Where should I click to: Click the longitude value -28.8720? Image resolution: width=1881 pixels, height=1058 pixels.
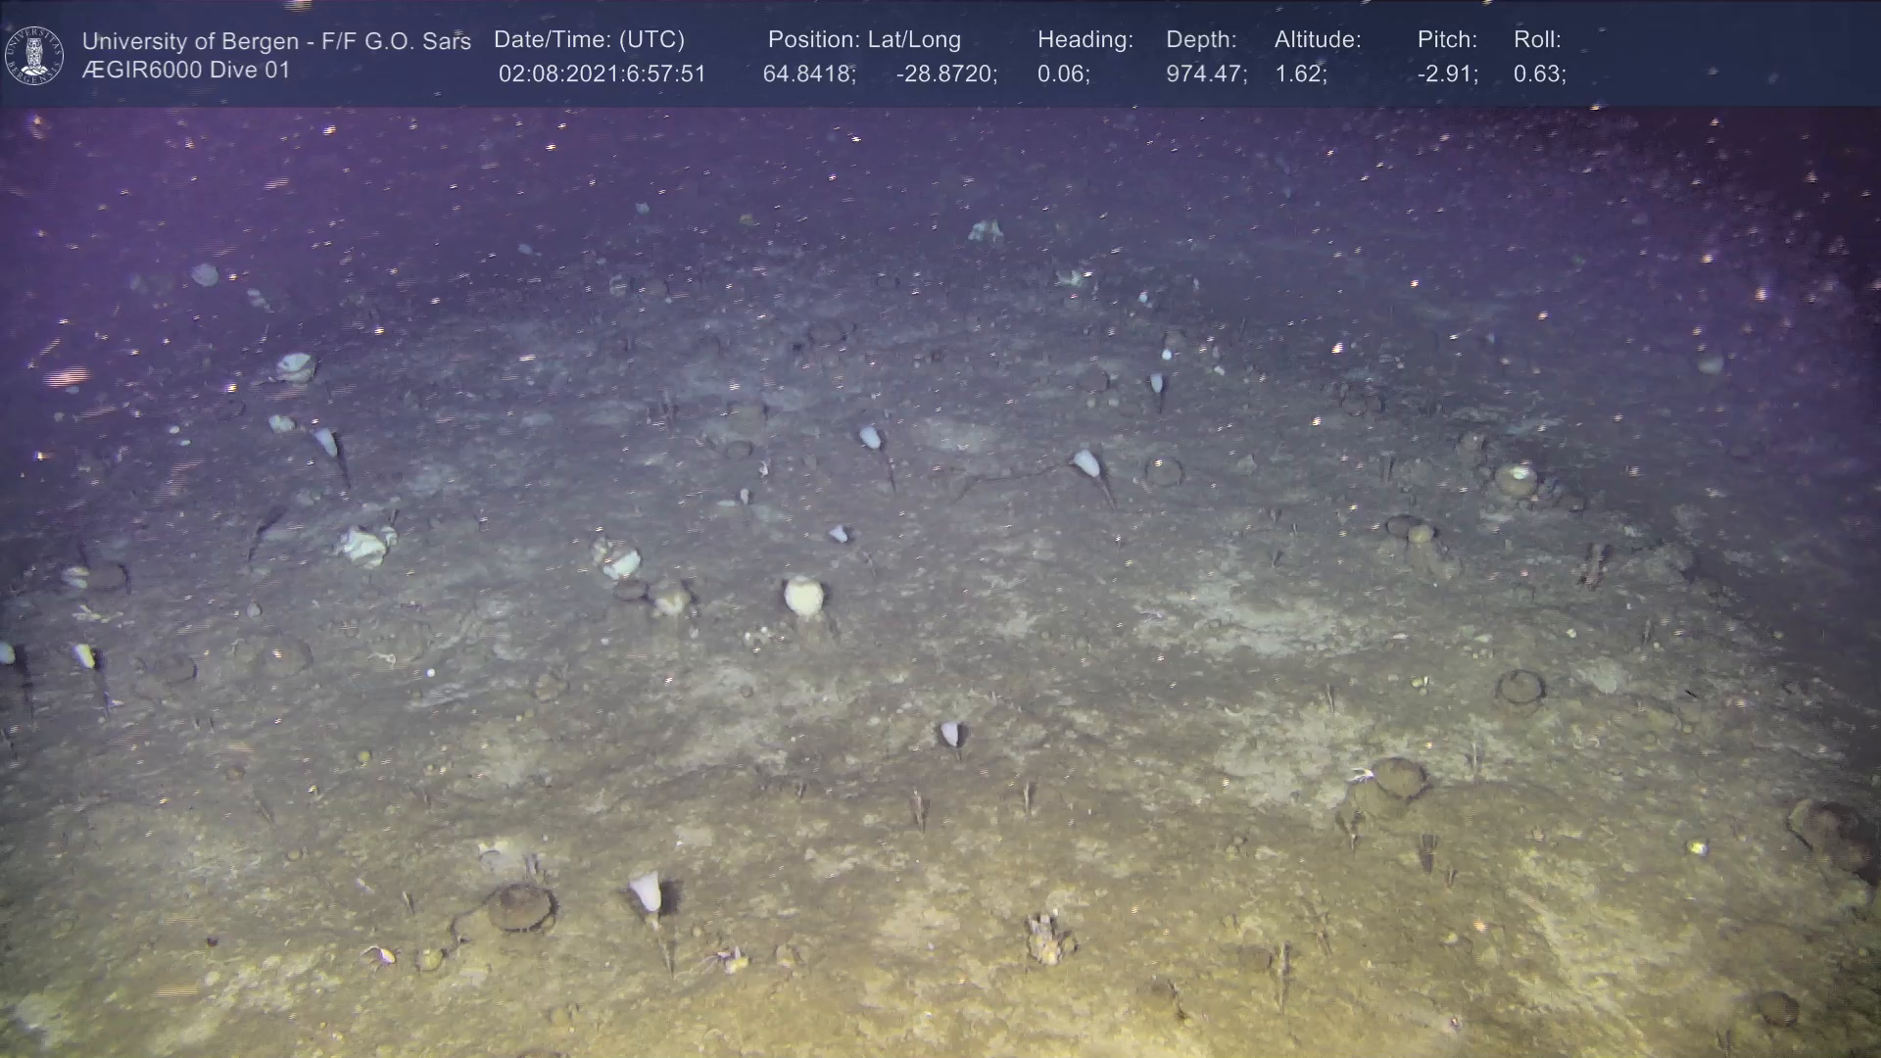945,74
